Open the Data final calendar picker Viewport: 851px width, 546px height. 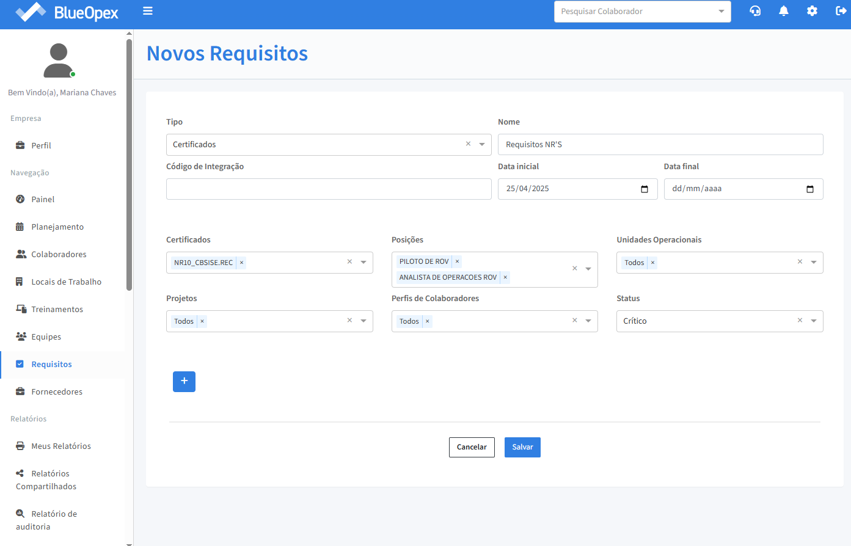[810, 189]
